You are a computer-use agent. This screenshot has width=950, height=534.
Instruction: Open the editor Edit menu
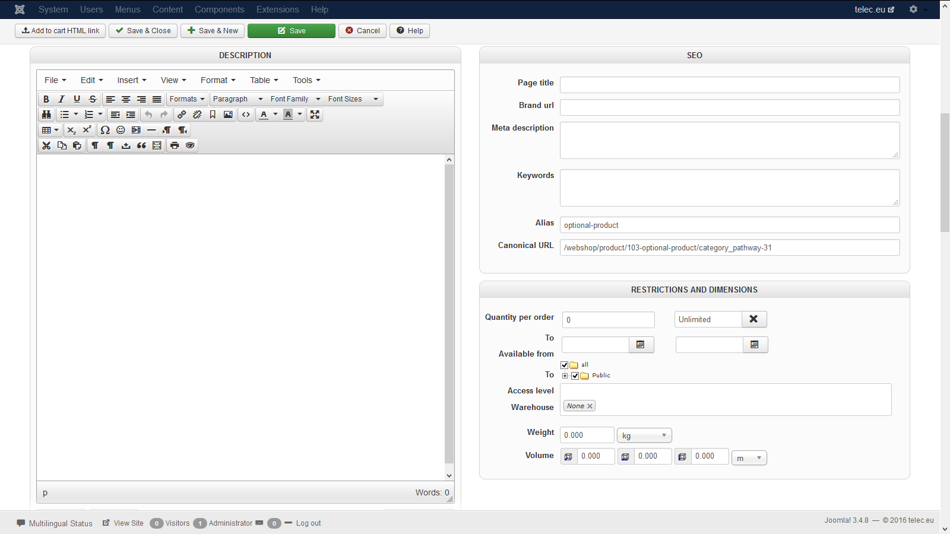[91, 80]
